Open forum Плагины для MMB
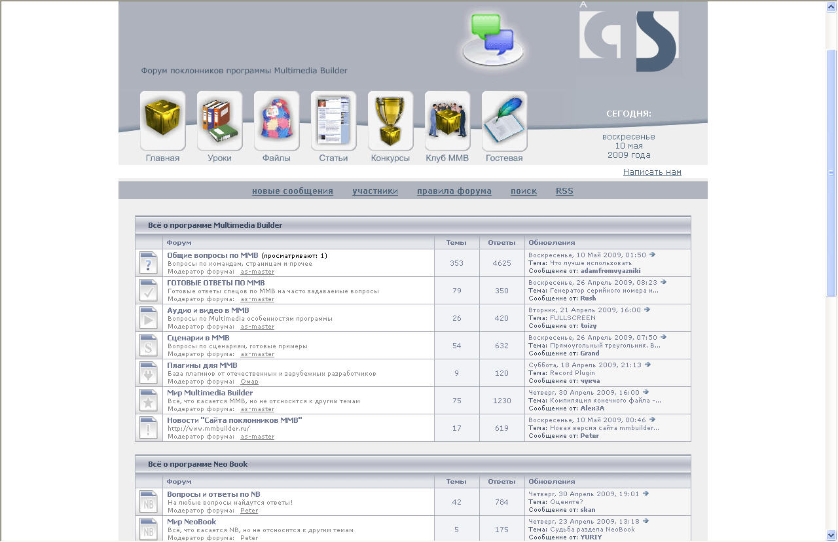The width and height of the screenshot is (838, 542). pos(202,365)
